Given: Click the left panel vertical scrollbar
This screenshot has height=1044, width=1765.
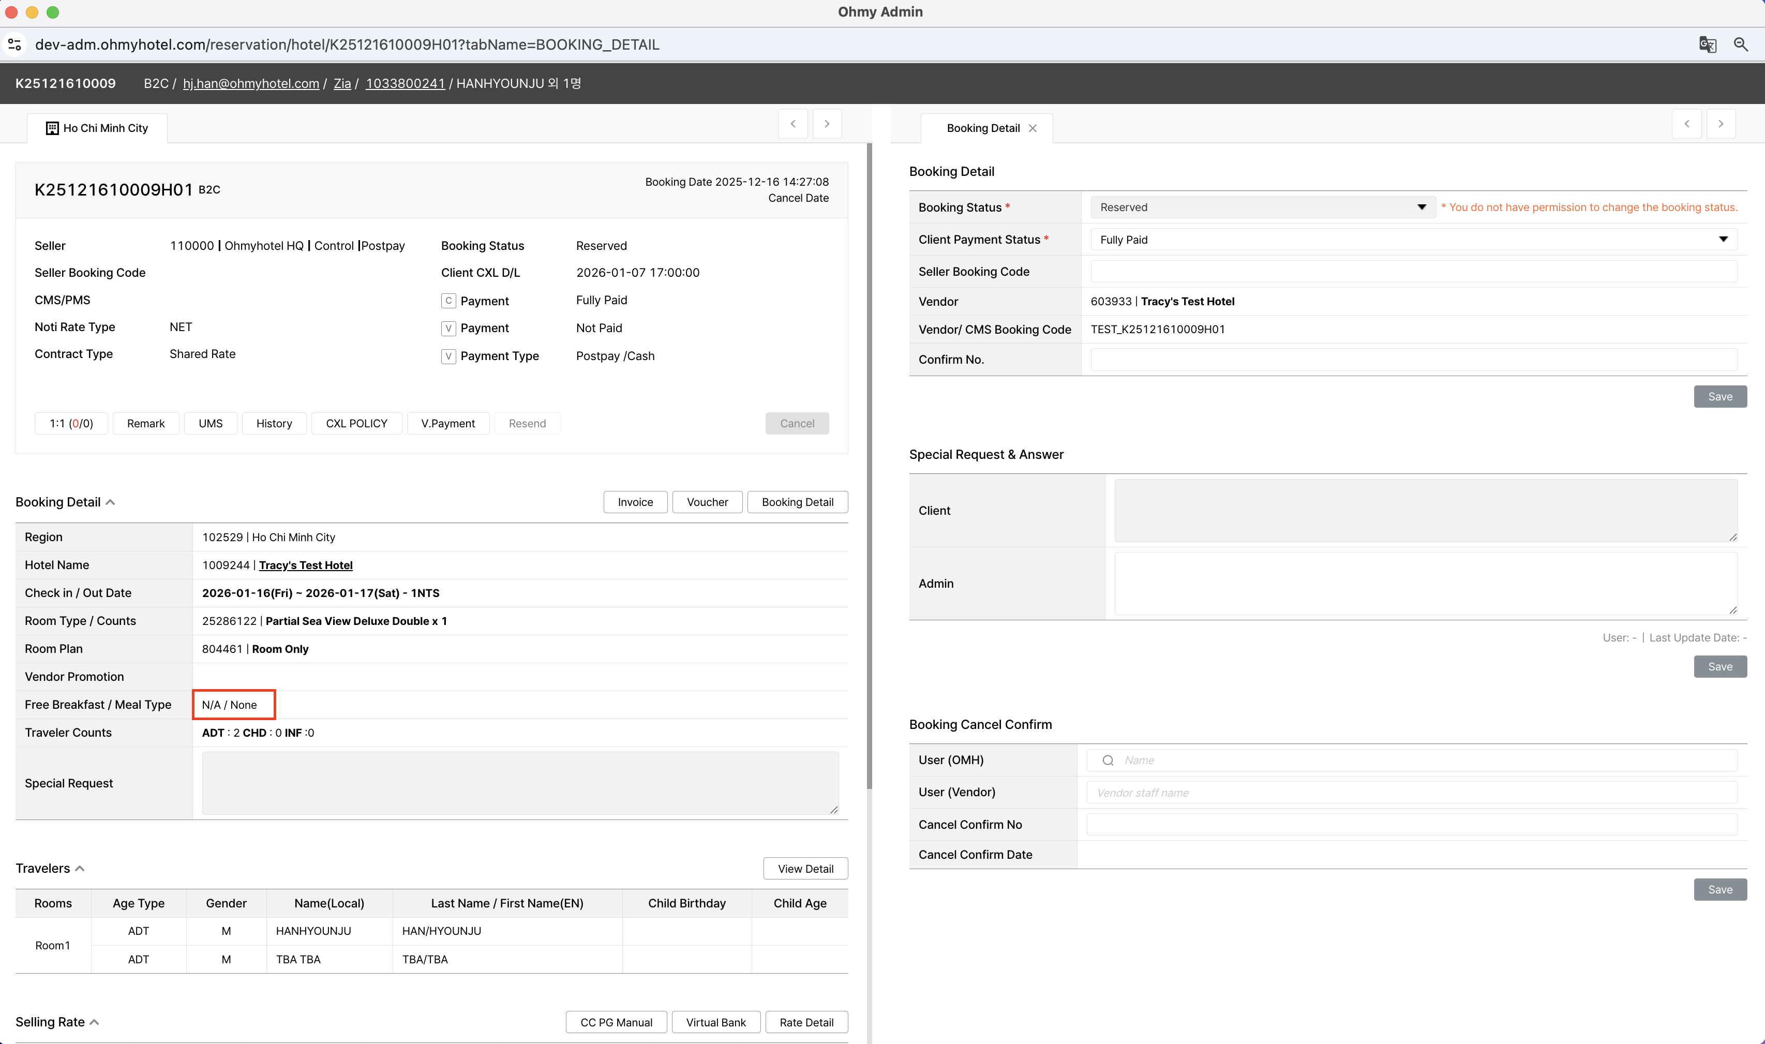Looking at the screenshot, I should point(870,464).
